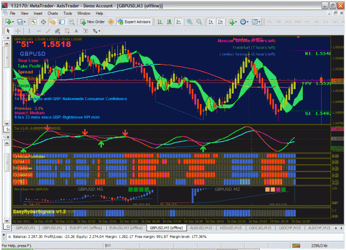This screenshot has height=250, width=346.
Task: Click upper side panel scroll-up arrow
Action: pos(7,44)
